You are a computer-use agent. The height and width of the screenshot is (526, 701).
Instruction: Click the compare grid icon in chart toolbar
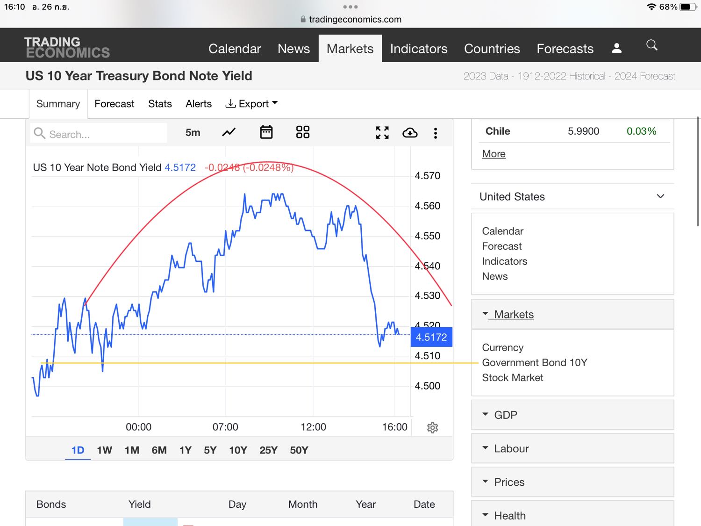(x=303, y=132)
